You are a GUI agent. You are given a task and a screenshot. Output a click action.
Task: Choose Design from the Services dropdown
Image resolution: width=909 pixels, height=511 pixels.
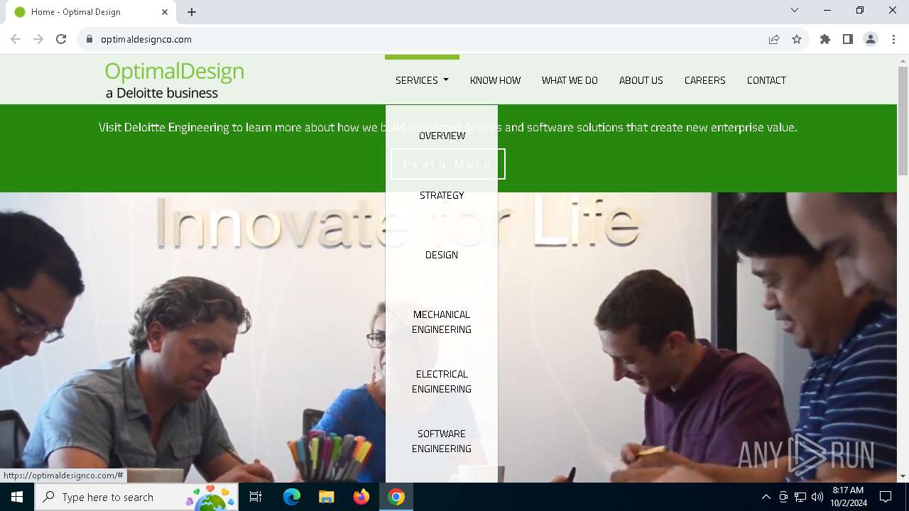442,255
